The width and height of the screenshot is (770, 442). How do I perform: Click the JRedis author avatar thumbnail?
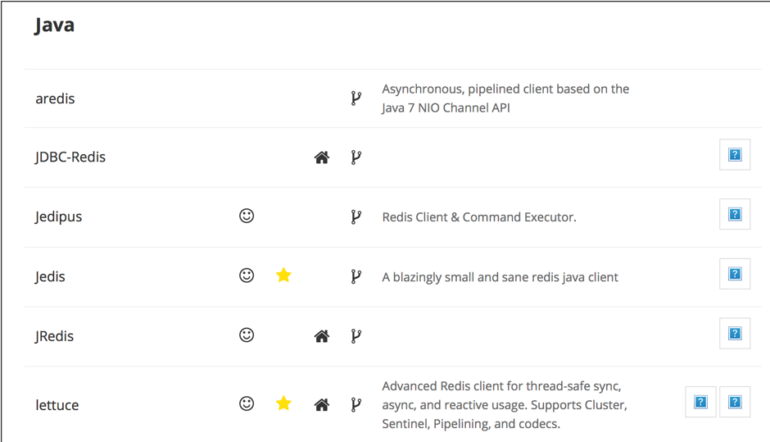point(735,334)
